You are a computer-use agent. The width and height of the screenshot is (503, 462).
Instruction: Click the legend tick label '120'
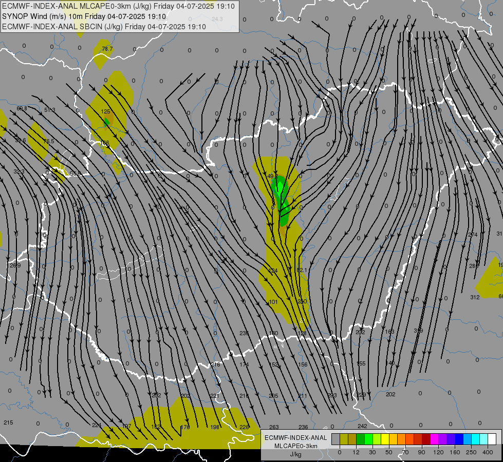click(438, 452)
